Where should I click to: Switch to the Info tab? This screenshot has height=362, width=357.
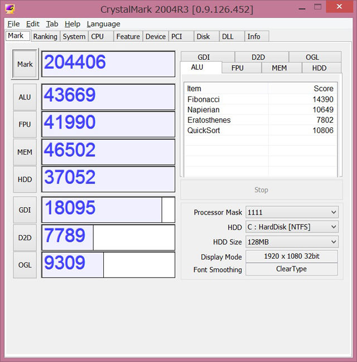tap(257, 36)
